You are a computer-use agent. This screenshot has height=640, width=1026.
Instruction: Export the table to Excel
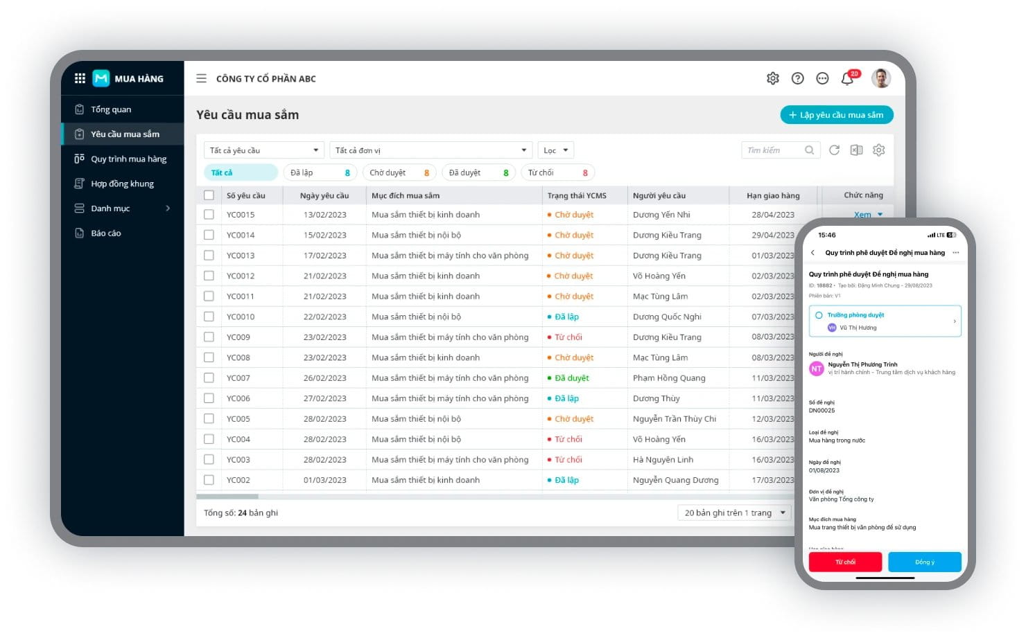857,150
